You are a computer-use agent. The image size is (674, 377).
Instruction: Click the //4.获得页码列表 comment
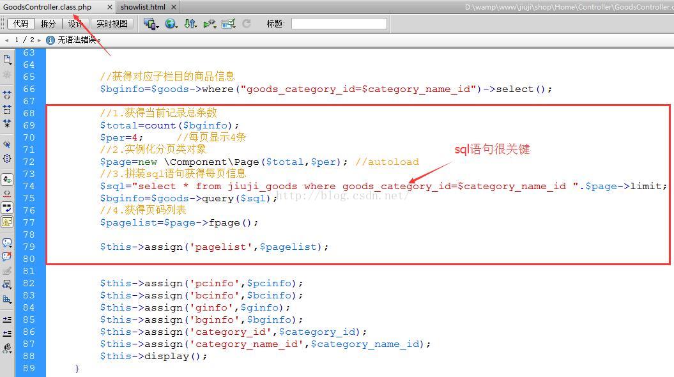click(x=142, y=210)
